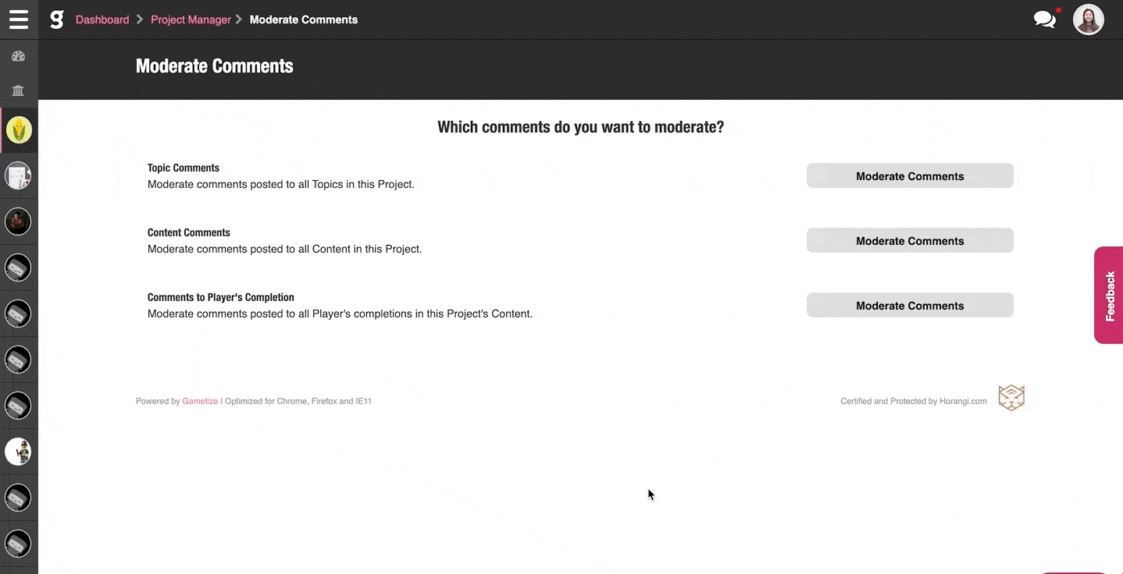Screen dimensions: 1123x574
Task: Go to Project Manager breadcrumb link
Action: click(x=191, y=19)
